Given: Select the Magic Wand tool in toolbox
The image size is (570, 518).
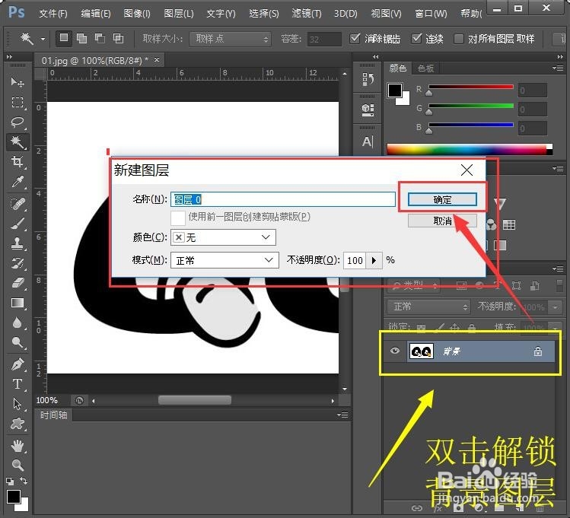Looking at the screenshot, I should 17,142.
